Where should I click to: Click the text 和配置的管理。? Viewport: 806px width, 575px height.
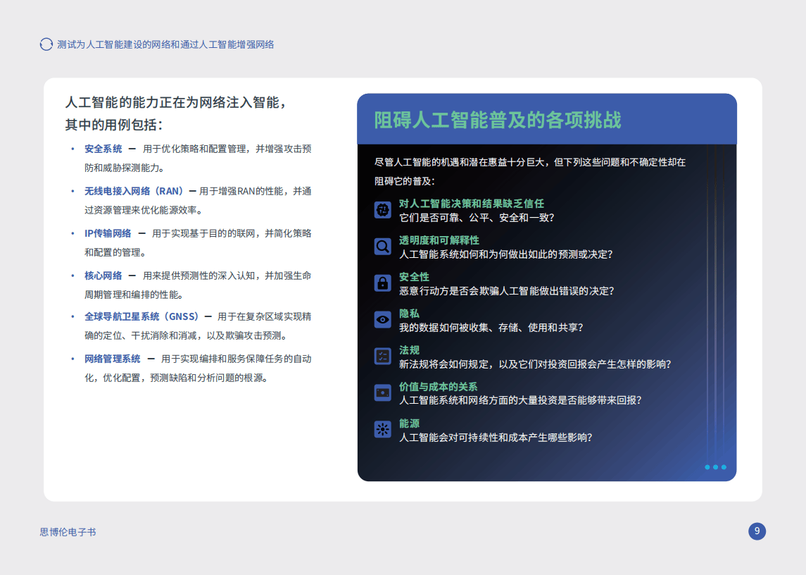(x=115, y=252)
